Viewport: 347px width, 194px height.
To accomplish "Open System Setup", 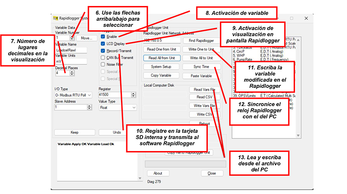I will point(161,67).
